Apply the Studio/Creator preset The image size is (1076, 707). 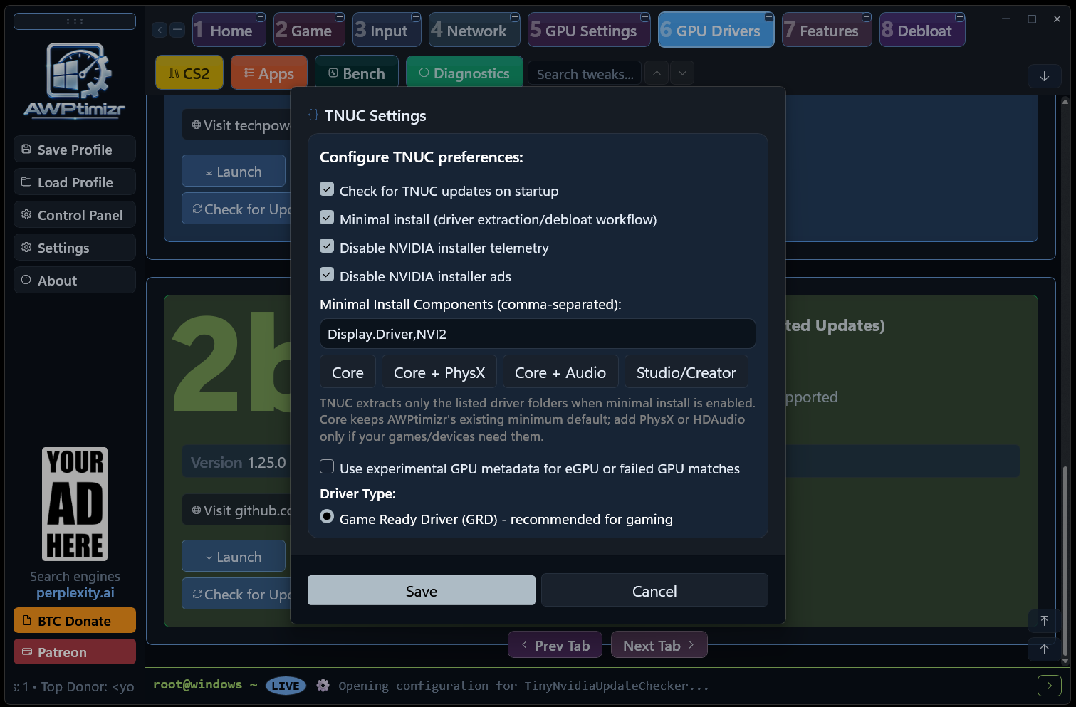coord(686,372)
